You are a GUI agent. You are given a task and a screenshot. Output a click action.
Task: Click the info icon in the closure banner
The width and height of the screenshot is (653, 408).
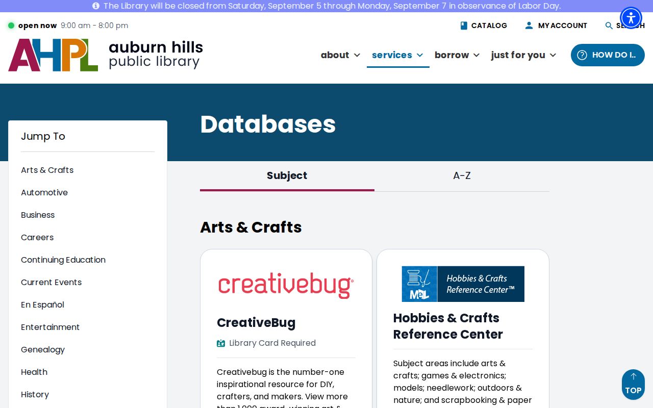(x=96, y=6)
